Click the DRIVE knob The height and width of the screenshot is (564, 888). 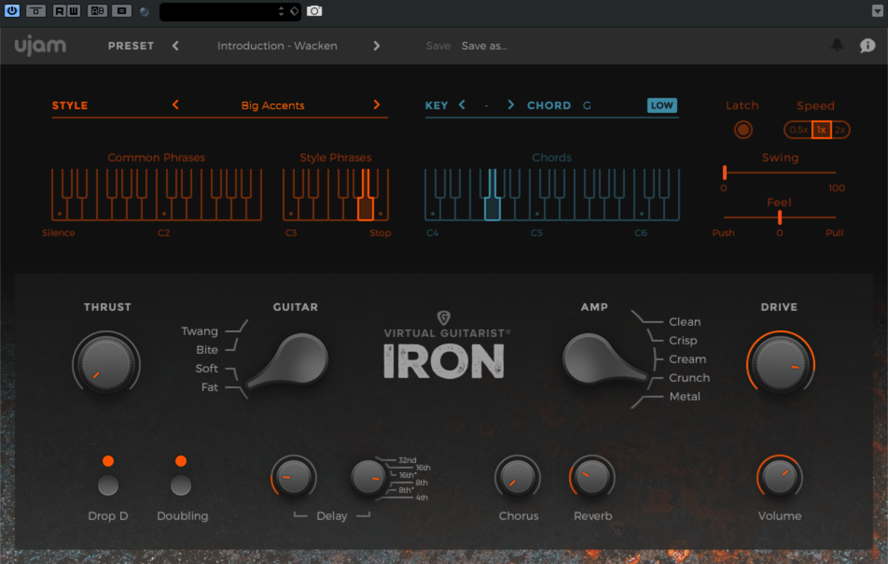click(x=780, y=364)
